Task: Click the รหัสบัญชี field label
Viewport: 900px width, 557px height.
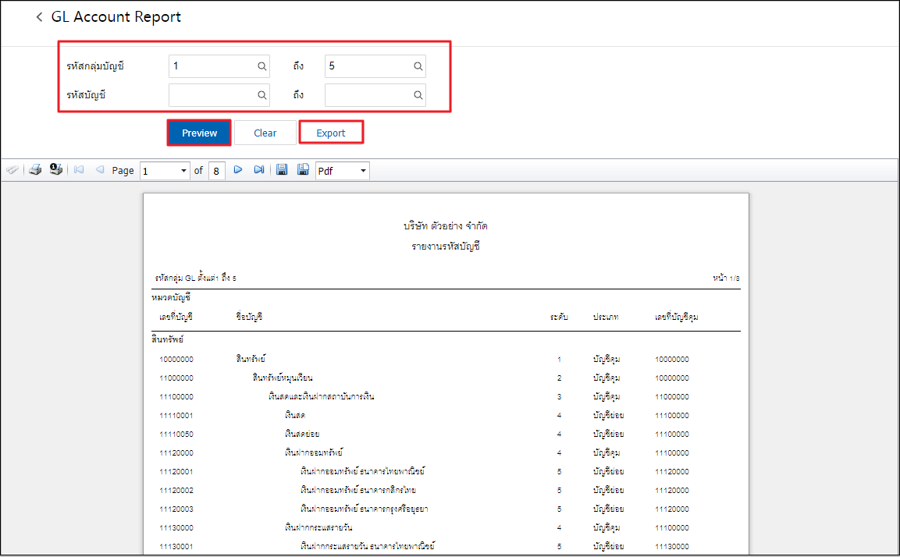Action: click(x=86, y=95)
